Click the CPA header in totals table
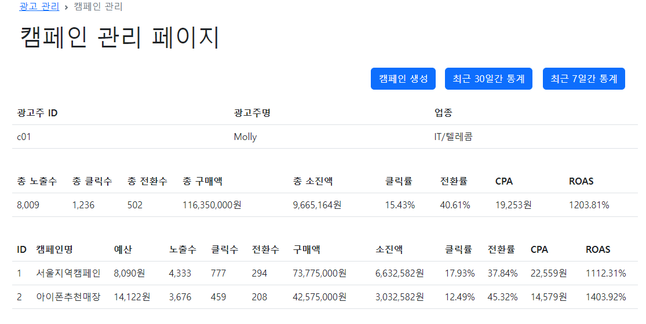Viewport: 646px width, 324px height. [x=504, y=181]
